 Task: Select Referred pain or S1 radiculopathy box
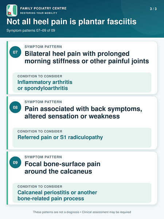tap(82, 138)
